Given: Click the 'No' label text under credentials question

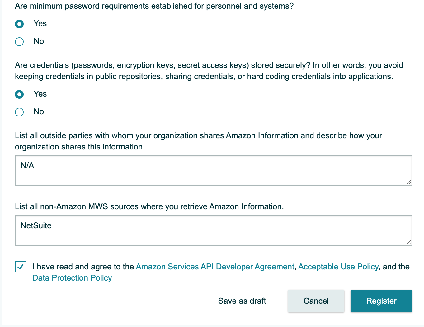Looking at the screenshot, I should [x=39, y=112].
